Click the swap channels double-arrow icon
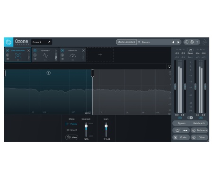 click(185, 130)
